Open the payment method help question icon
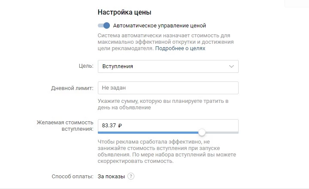 coord(131,176)
